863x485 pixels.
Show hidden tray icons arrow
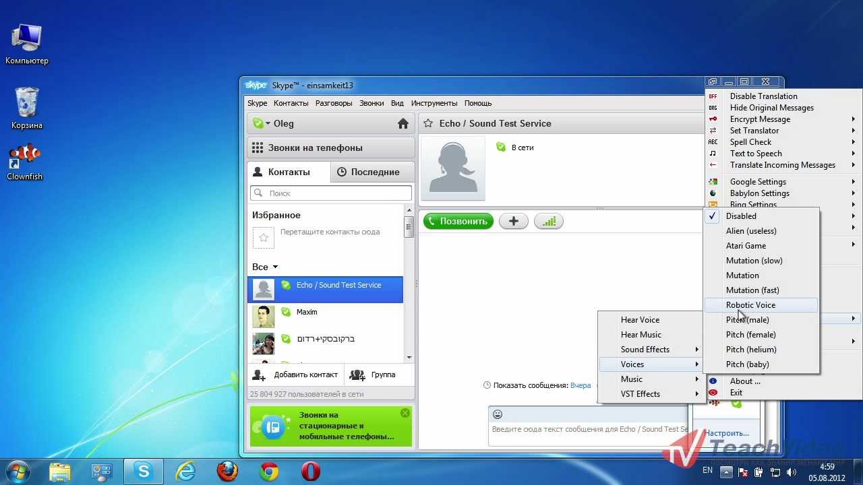(725, 472)
